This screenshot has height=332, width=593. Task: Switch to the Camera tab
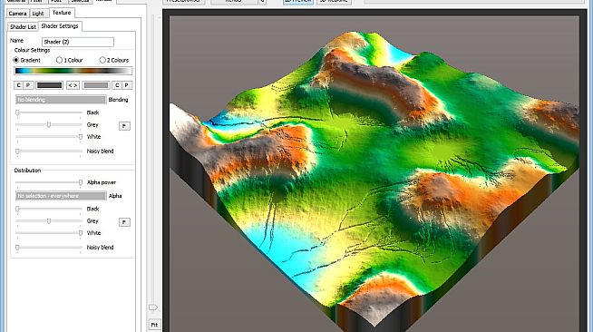(x=17, y=14)
